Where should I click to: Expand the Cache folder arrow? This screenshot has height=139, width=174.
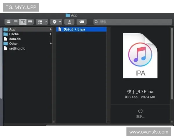51,34
